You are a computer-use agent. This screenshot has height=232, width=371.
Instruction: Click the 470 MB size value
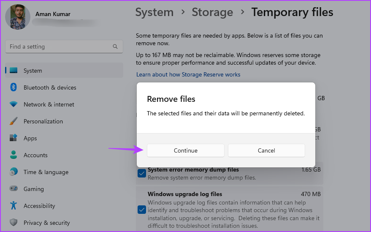pyautogui.click(x=311, y=194)
